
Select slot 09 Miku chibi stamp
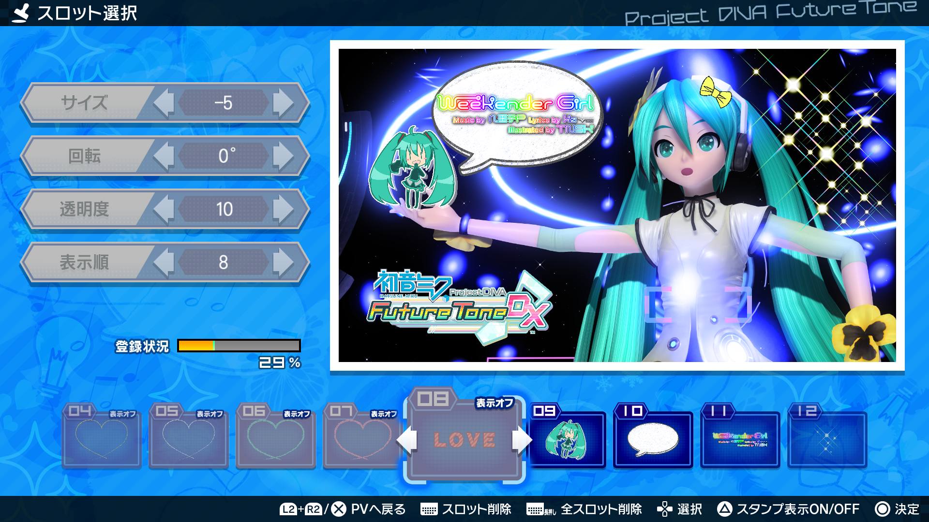566,439
